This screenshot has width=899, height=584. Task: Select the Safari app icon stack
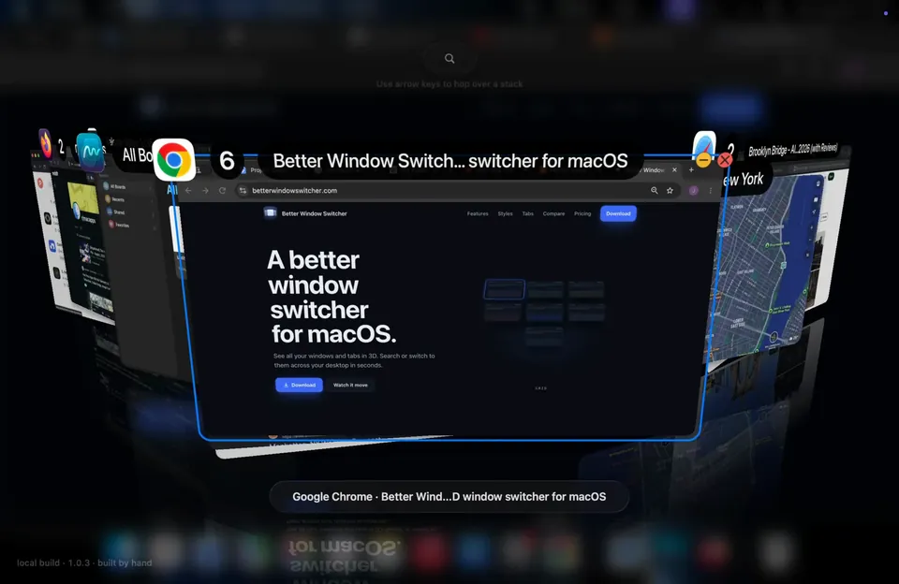(x=704, y=146)
